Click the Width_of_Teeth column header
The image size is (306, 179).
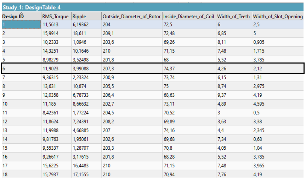[x=233, y=17]
